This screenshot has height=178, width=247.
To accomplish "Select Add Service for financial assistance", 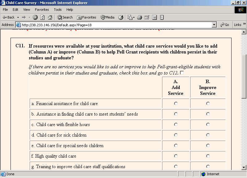I will pyautogui.click(x=176, y=104).
